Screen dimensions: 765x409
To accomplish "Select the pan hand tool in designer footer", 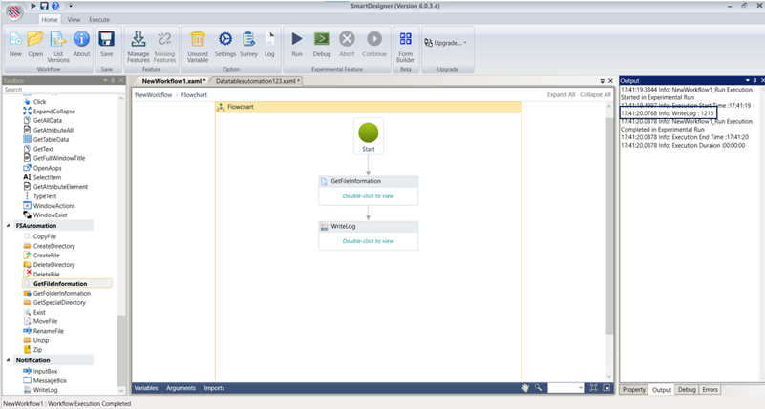I will 525,388.
